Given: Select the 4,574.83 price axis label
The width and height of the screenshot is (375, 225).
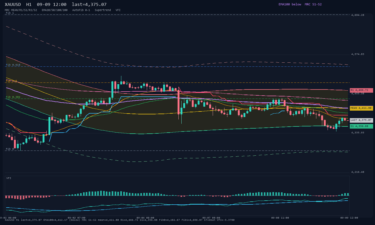Looking at the screenshot, I should tap(358, 54).
